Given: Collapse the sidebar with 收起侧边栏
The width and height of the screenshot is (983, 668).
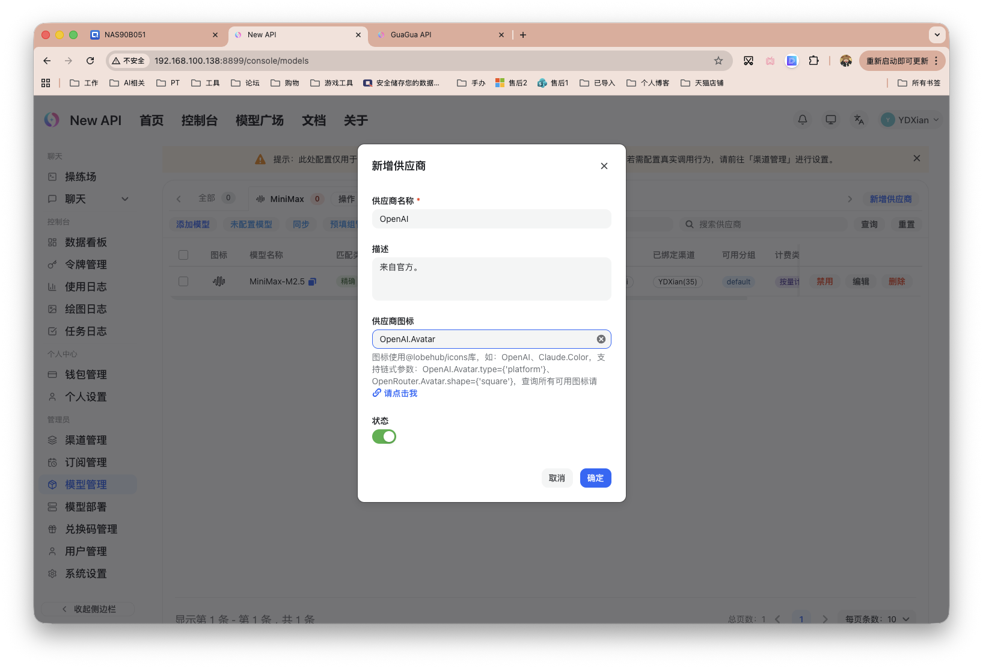Looking at the screenshot, I should 87,608.
